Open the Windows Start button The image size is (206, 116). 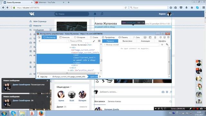(4, 113)
